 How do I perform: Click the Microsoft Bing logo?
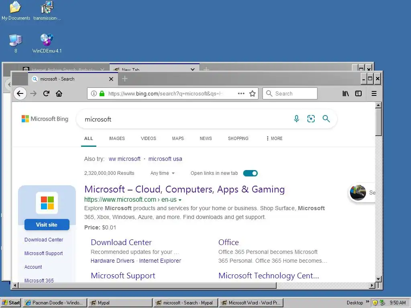pos(45,119)
